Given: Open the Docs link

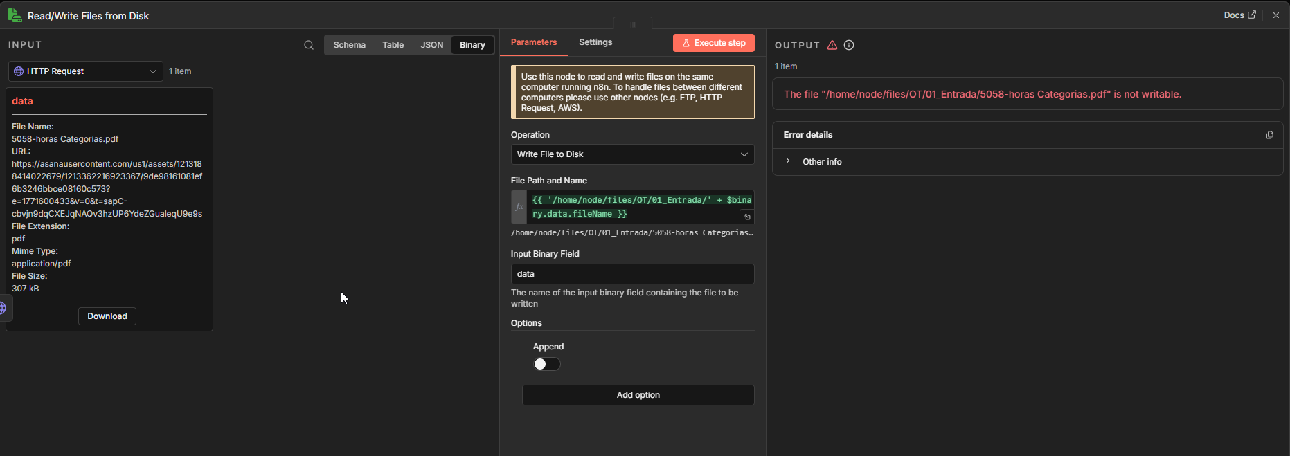Looking at the screenshot, I should click(x=1239, y=15).
